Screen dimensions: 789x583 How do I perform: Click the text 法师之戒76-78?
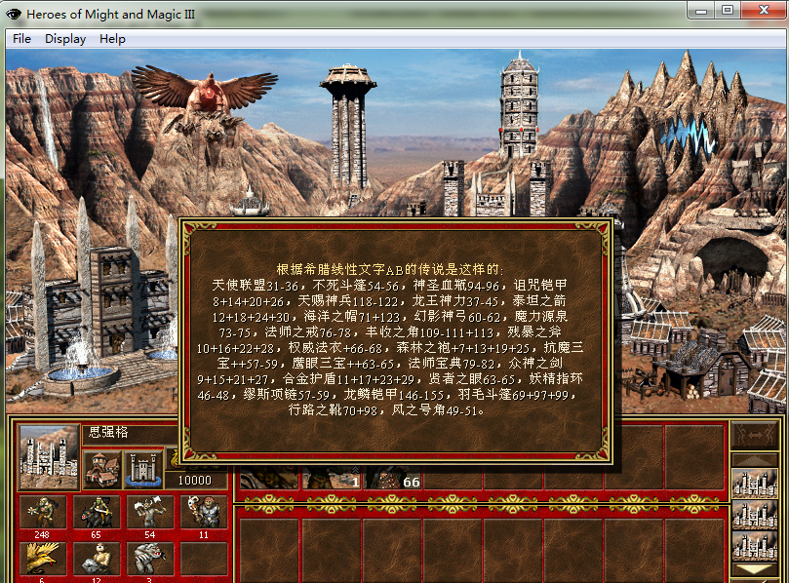(308, 332)
